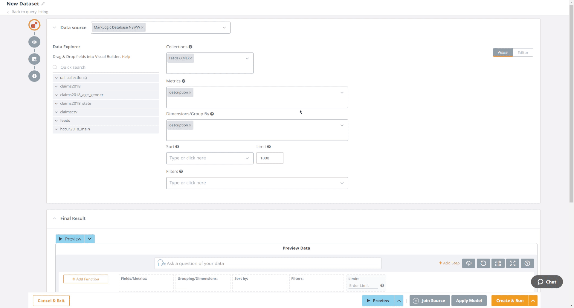Open the gear settings step icon
Image resolution: width=574 pixels, height=308 pixels.
(34, 76)
